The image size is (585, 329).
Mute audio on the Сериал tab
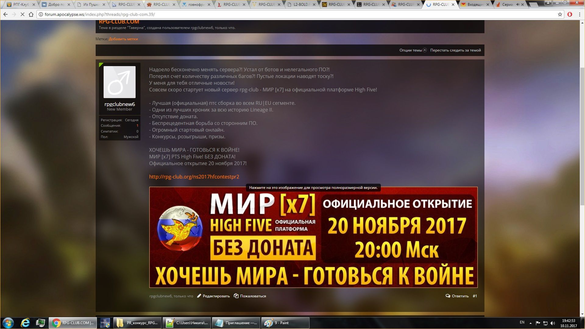coord(518,5)
